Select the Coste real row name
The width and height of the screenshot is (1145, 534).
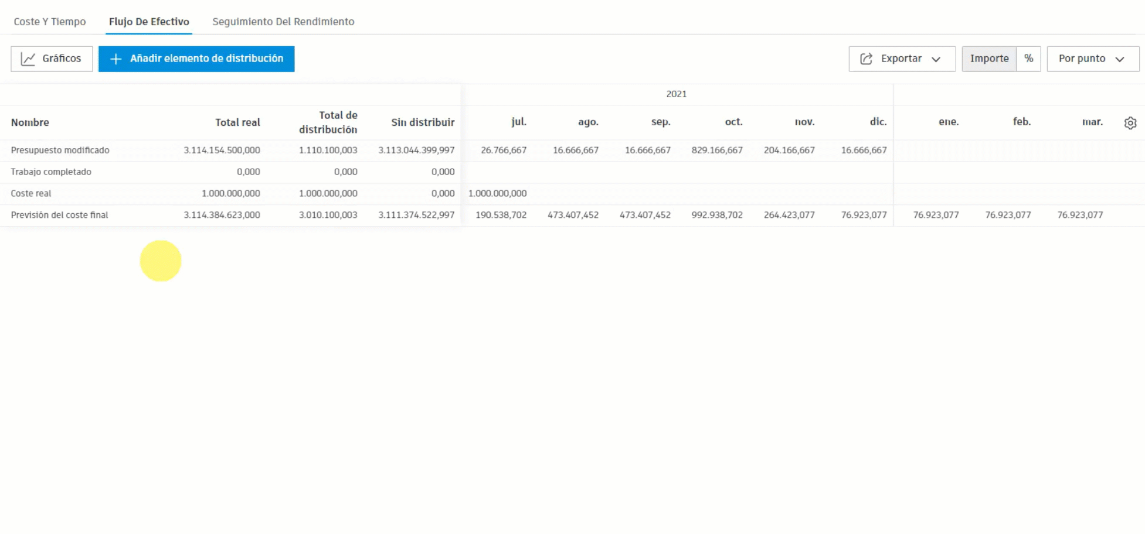pyautogui.click(x=31, y=194)
